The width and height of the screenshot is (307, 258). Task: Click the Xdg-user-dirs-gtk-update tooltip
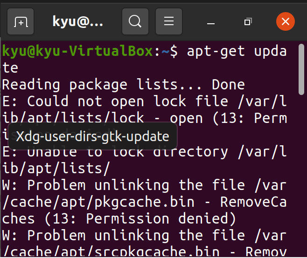click(92, 136)
